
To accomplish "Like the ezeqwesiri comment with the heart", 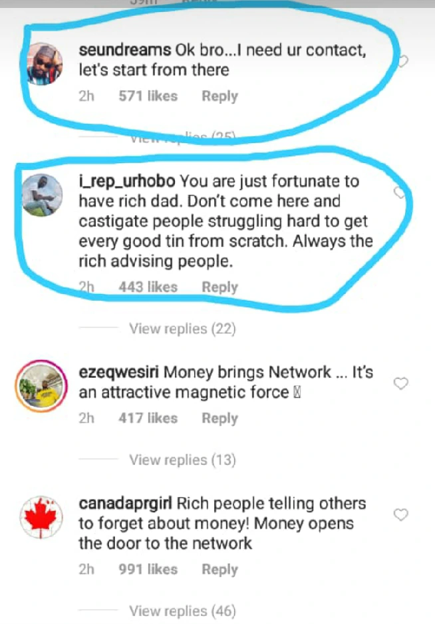I will pyautogui.click(x=400, y=383).
